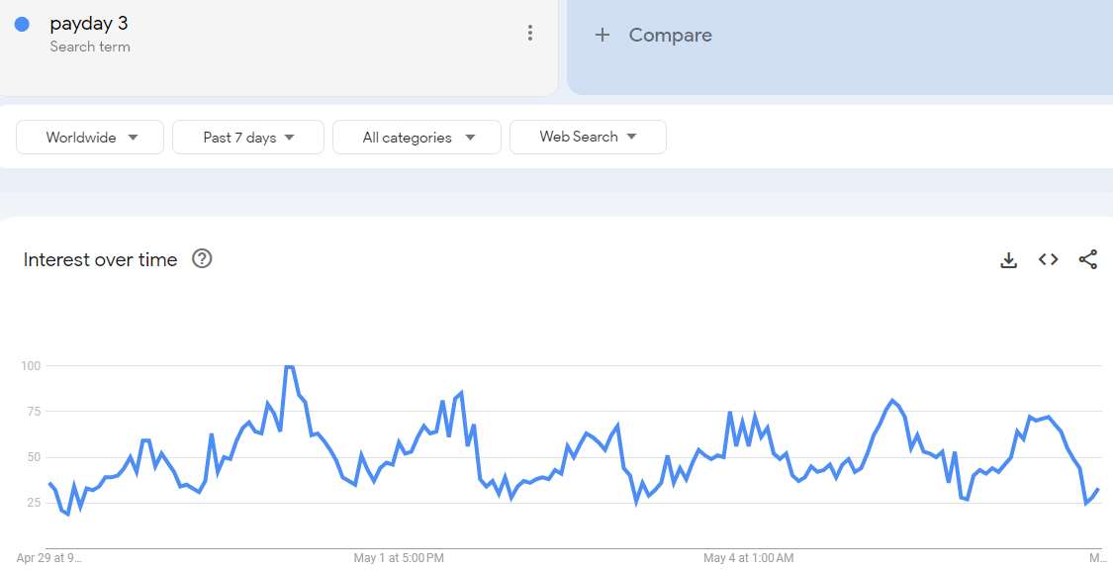Edit the payday 3 search term
Viewport: 1113px width, 573px height.
[89, 24]
